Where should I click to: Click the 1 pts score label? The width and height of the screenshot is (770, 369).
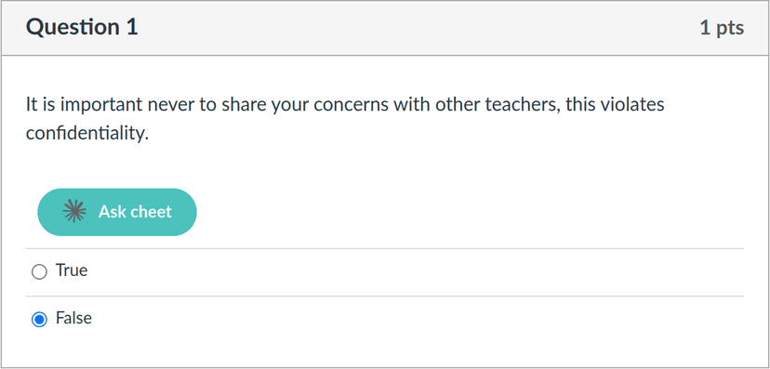(x=722, y=28)
